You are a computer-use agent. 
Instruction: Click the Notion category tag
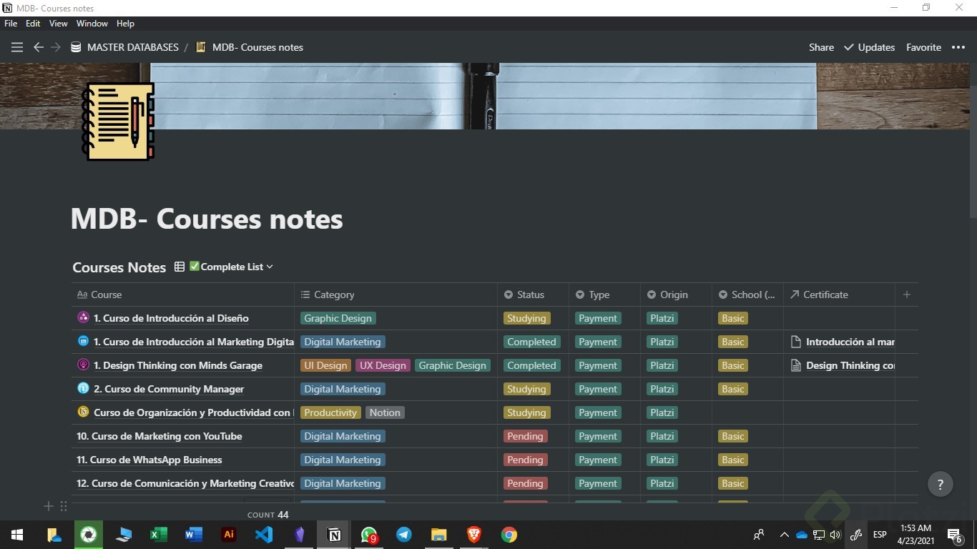(x=385, y=412)
